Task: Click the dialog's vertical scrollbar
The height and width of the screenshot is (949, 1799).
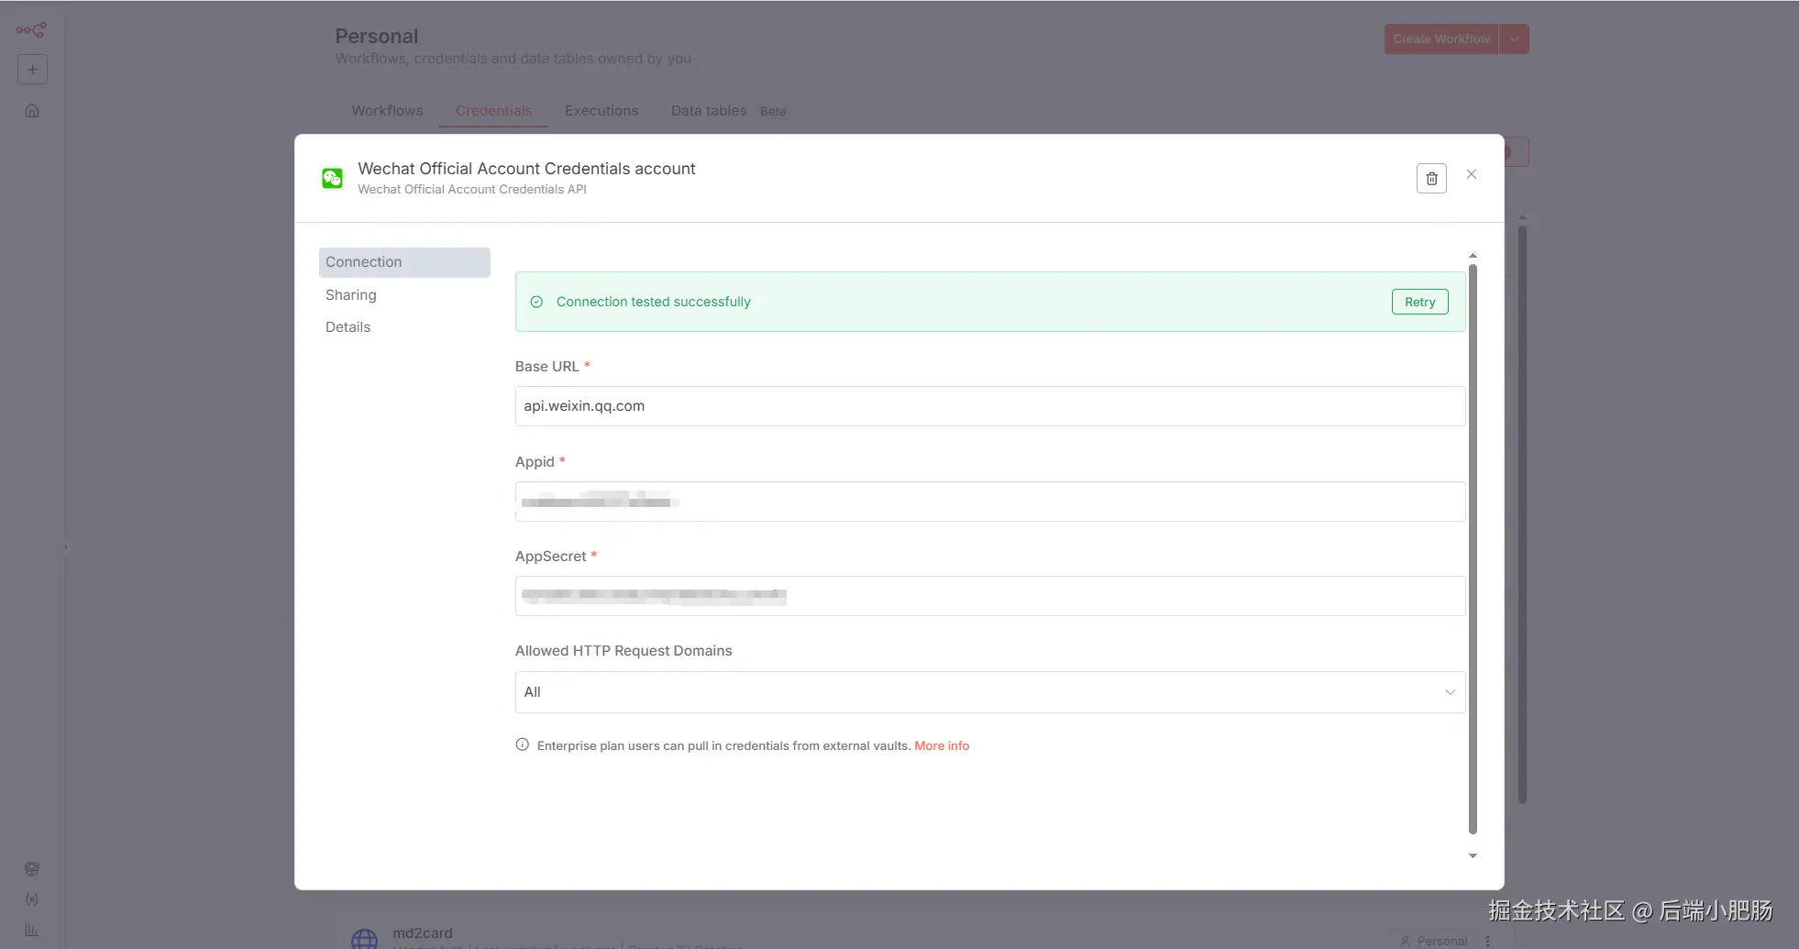Action: [x=1473, y=549]
